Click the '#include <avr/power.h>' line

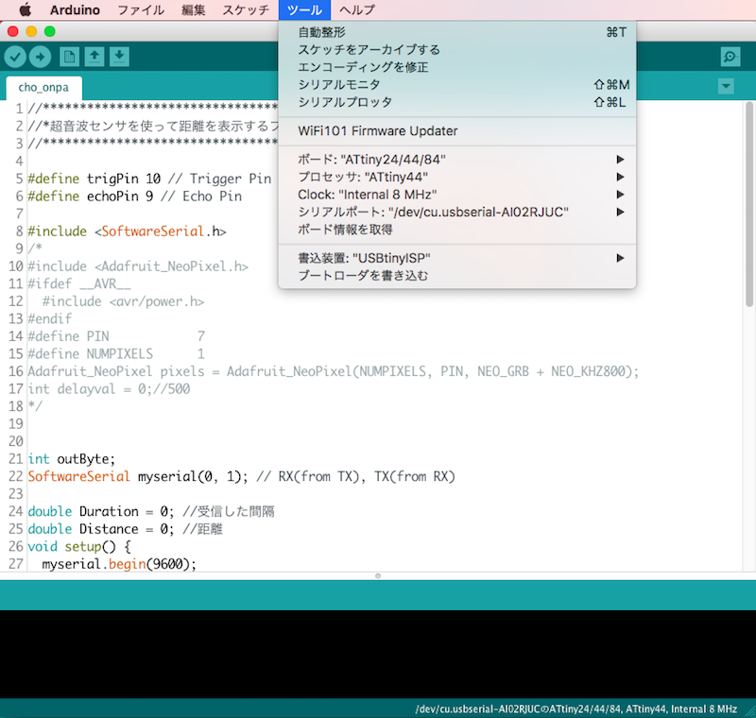point(124,301)
